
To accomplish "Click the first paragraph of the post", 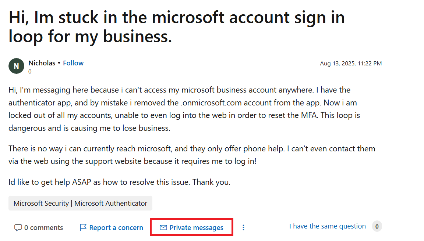I will (x=184, y=109).
